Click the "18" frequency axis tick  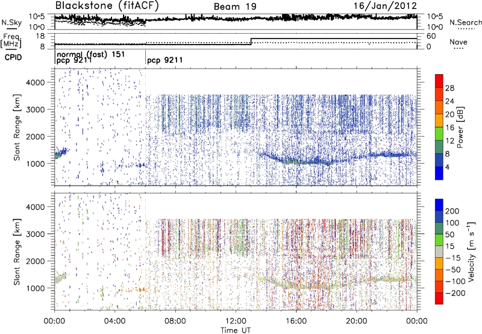[x=40, y=36]
